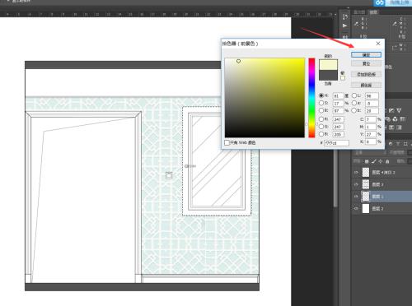Select the S (saturation) radio button

pyautogui.click(x=321, y=103)
